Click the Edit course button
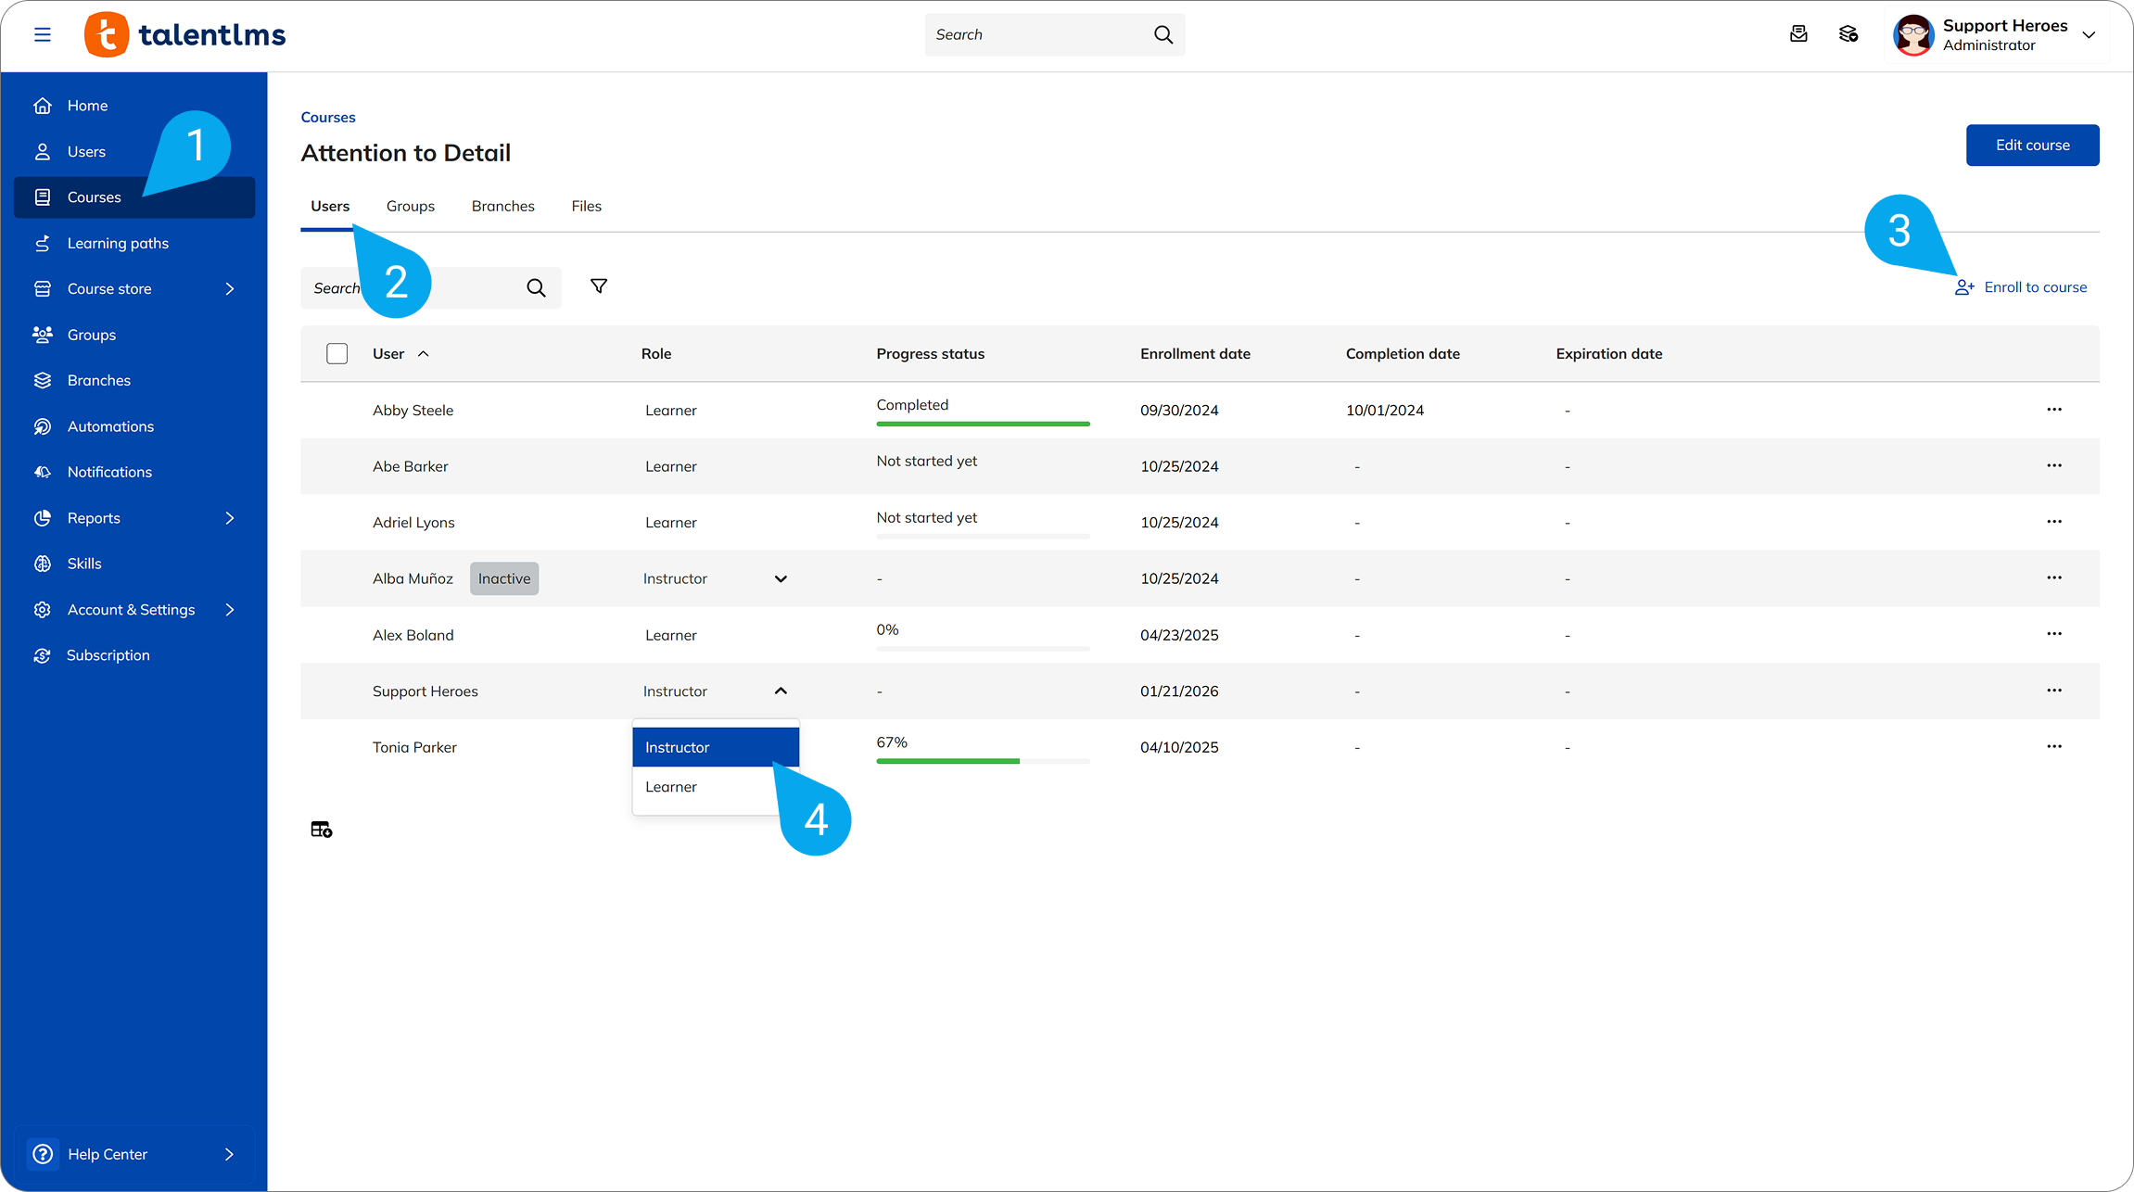The width and height of the screenshot is (2134, 1192). pyautogui.click(x=2032, y=146)
